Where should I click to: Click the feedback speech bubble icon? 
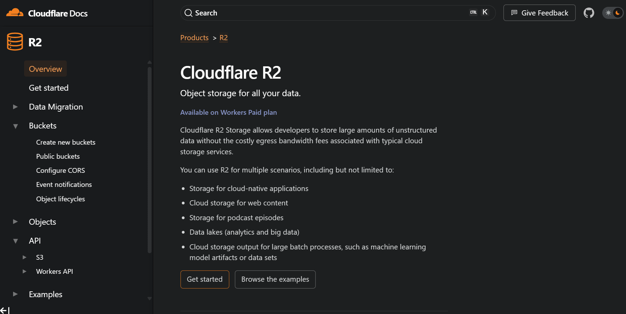click(514, 13)
